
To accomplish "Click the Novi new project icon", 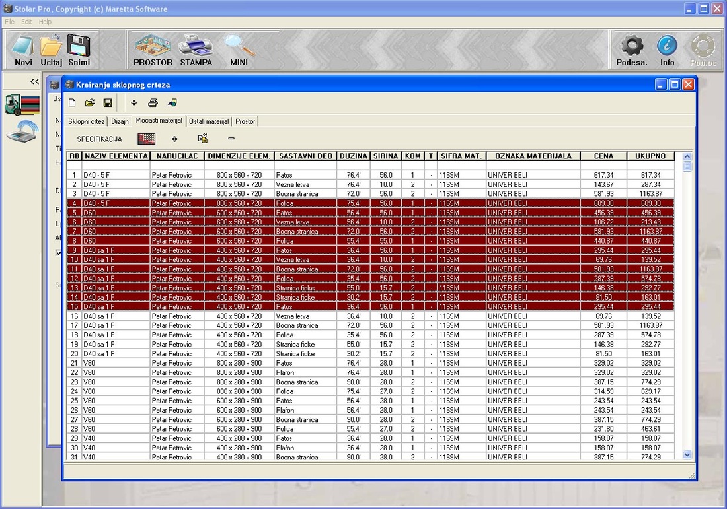I will pos(23,50).
